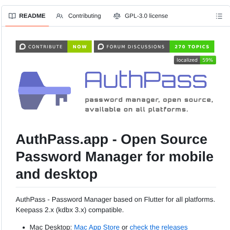Open the README tab
This screenshot has height=230, width=230.
tap(27, 16)
